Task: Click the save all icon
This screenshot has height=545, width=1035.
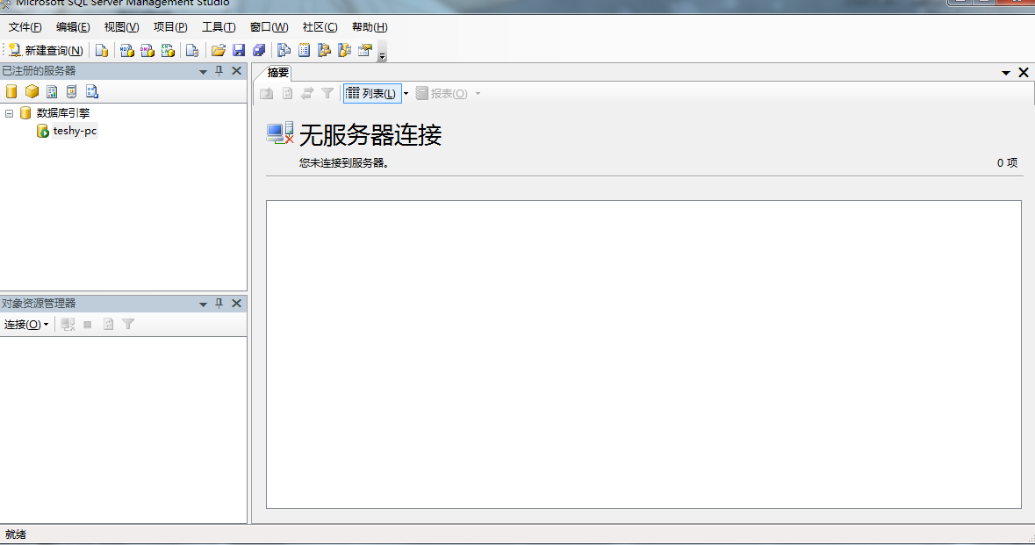Action: (x=259, y=50)
